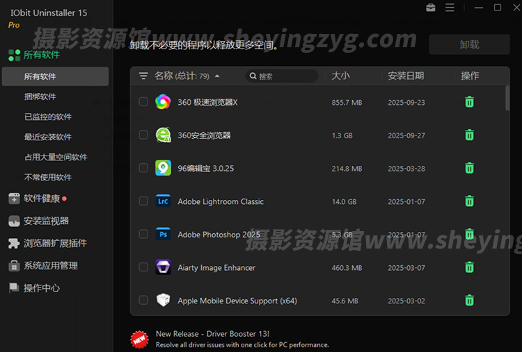The width and height of the screenshot is (522, 352).
Task: Open the Driver Booster 13 release link
Action: [x=212, y=334]
